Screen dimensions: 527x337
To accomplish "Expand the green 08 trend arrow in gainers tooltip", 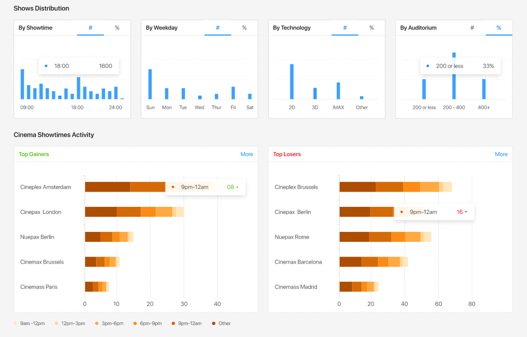I will [x=237, y=187].
